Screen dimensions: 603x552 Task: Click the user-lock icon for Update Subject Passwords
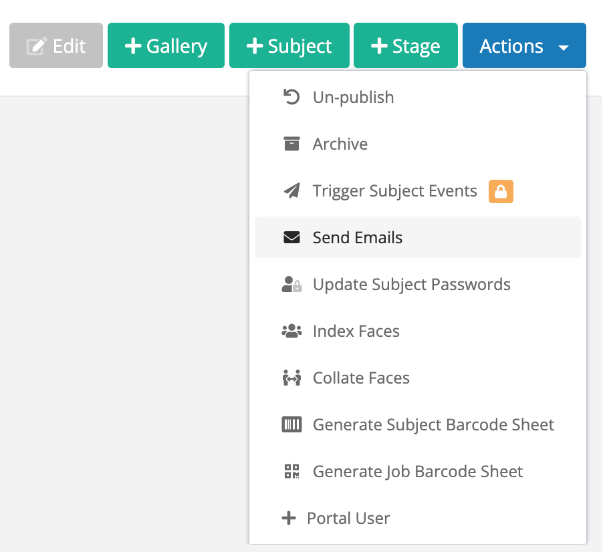[291, 285]
